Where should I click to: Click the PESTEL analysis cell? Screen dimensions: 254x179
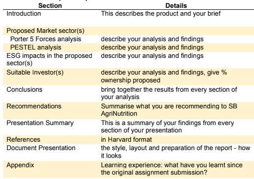pos(36,48)
